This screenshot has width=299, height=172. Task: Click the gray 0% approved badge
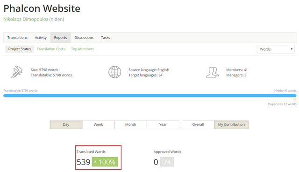tap(167, 162)
